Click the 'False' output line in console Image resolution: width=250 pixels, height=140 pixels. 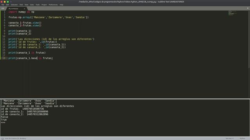coord(4,117)
